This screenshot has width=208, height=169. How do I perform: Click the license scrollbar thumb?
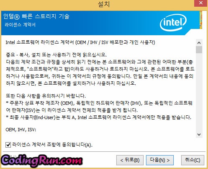199,50
